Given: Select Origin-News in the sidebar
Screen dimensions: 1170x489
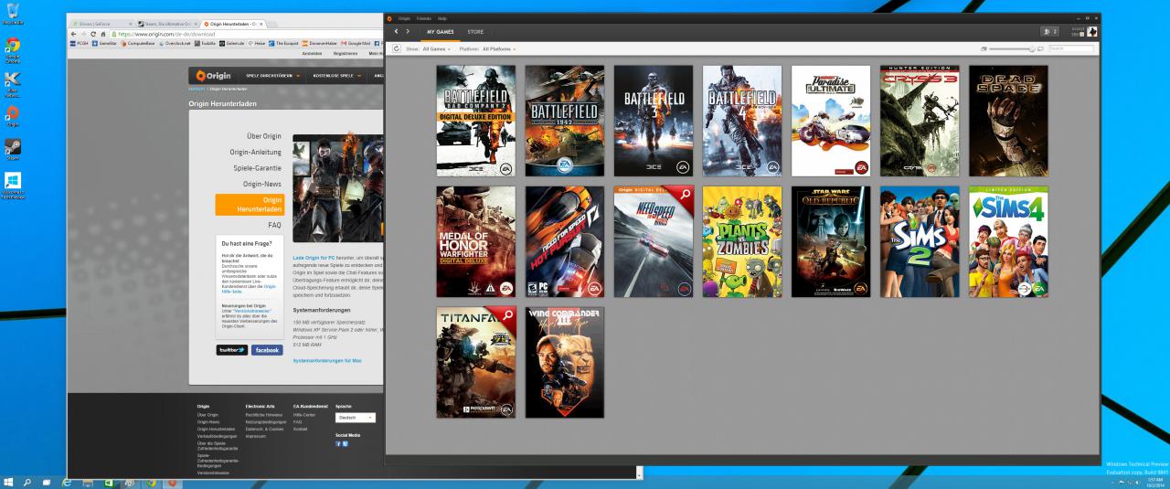Looking at the screenshot, I should 261,184.
